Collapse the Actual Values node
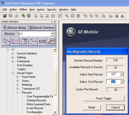 pyautogui.click(x=13, y=73)
